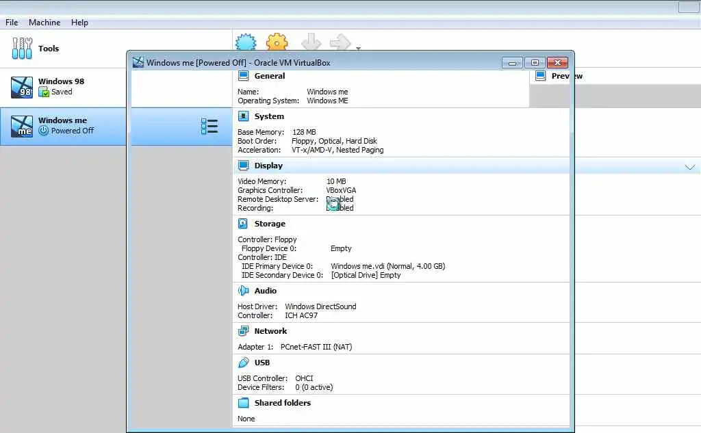Click the Windows me VM icon

pyautogui.click(x=21, y=126)
